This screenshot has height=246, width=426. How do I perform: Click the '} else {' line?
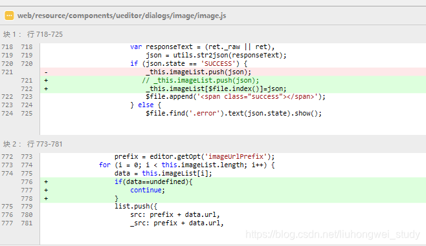click(x=146, y=105)
